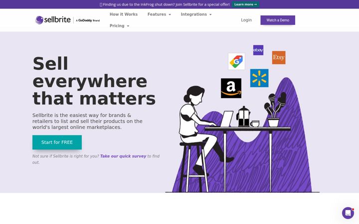Image resolution: width=359 pixels, height=224 pixels.
Task: Click the Sellbrite logo
Action: 53,20
